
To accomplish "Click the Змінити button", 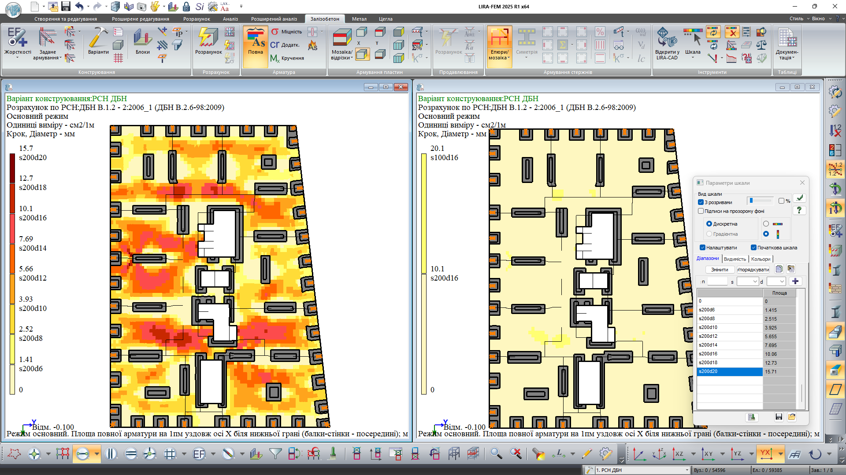I will tap(720, 270).
